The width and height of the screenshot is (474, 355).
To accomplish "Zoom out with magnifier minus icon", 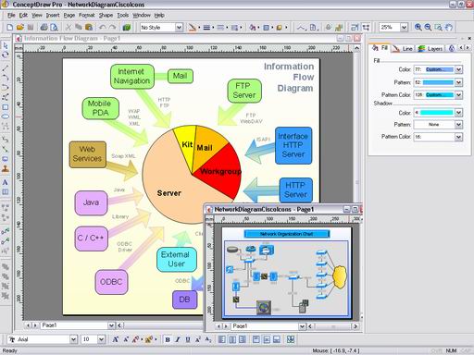I will click(428, 28).
